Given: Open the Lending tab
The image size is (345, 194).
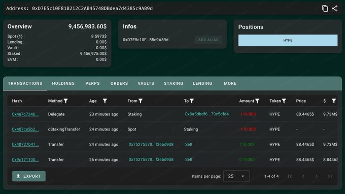Looking at the screenshot, I should (202, 83).
